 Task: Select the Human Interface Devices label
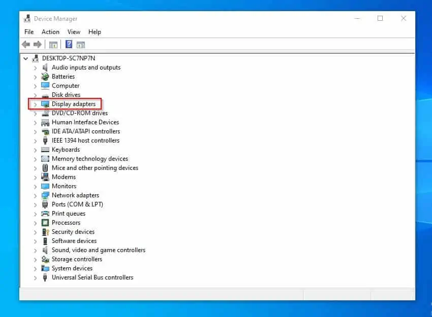(85, 122)
